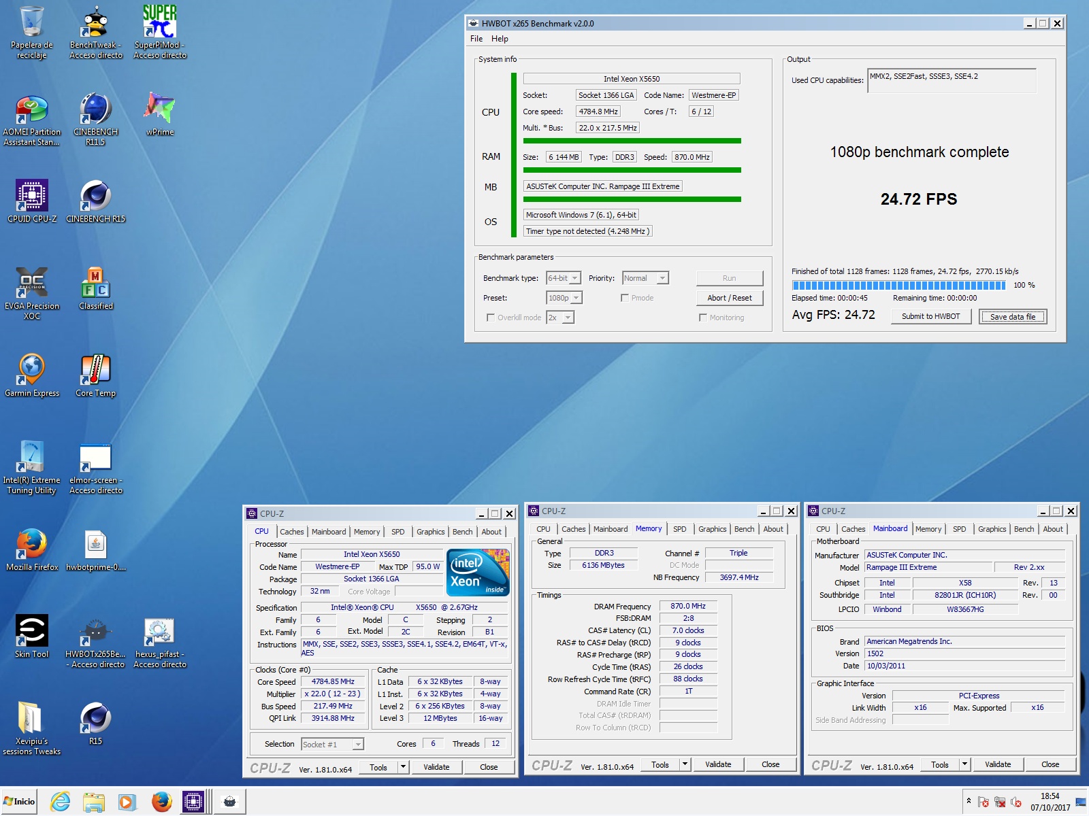Open Help menu in HWBOT x265
Viewport: 1089px width, 816px height.
pos(500,39)
